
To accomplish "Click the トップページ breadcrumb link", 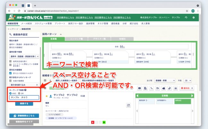I will [x=13, y=29].
